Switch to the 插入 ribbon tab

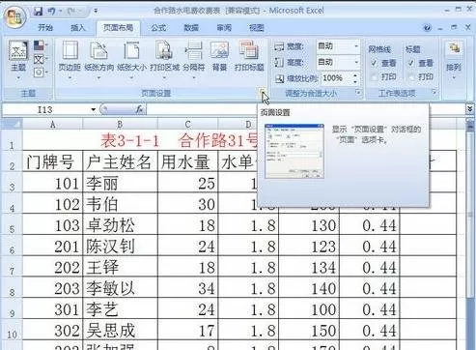[x=77, y=28]
